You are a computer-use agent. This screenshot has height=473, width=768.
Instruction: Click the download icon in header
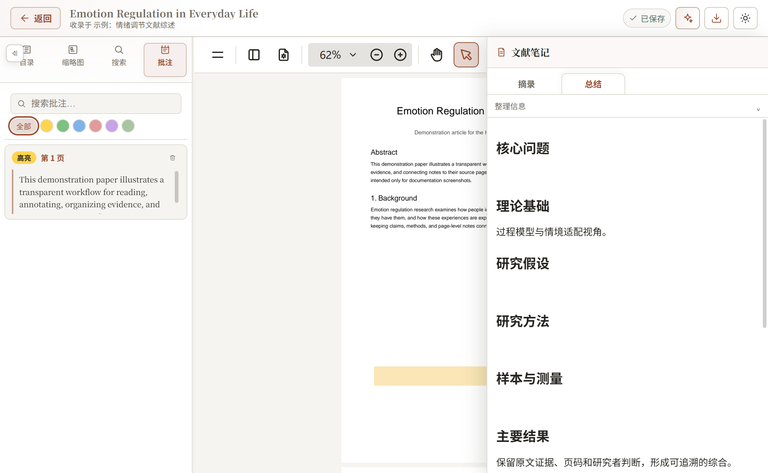(717, 18)
